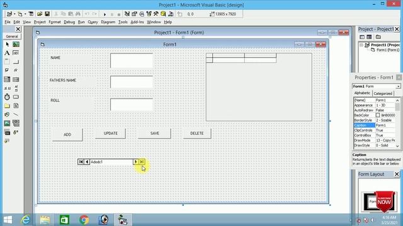Screen dimensions: 403x226
Task: Open Object Browser from toolbar
Action: pyautogui.click(x=149, y=14)
